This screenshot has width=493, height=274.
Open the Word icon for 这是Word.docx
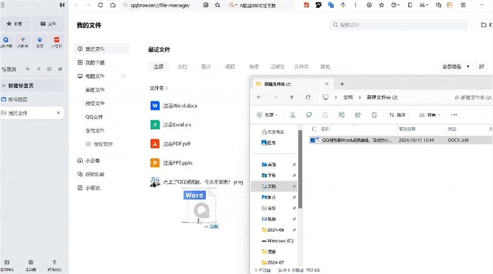point(155,105)
